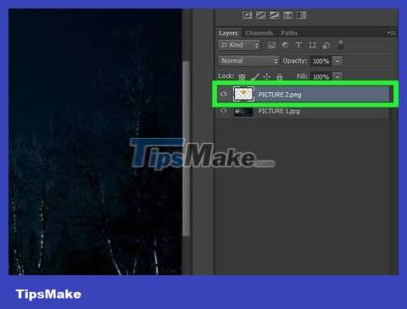Switch to the Paths tab

click(x=289, y=33)
